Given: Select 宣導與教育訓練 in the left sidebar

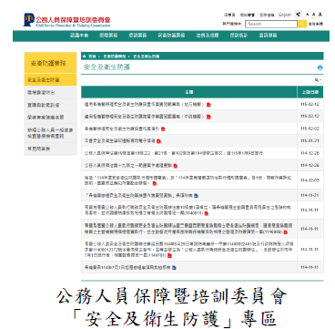Looking at the screenshot, I should pyautogui.click(x=50, y=105).
